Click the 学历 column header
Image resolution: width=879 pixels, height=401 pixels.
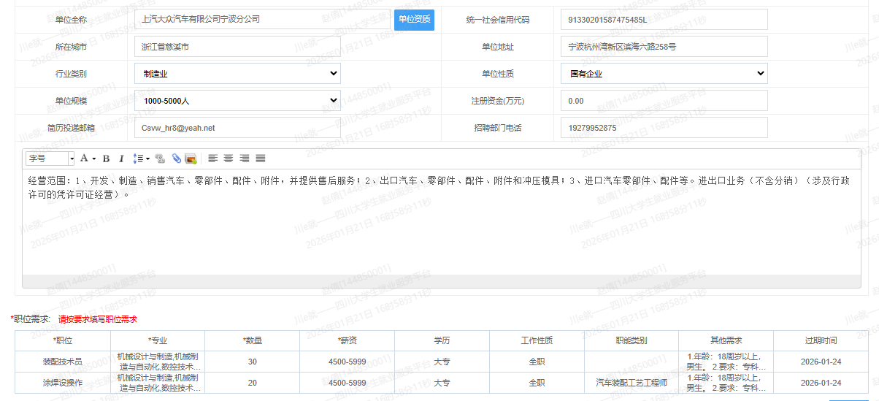442,340
